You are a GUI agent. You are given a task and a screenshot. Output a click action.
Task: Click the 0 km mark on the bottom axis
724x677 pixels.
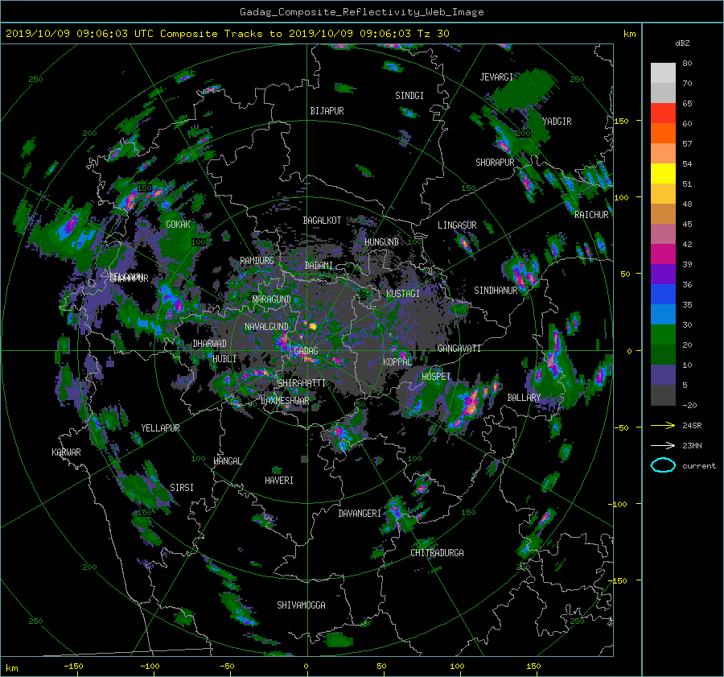(x=306, y=667)
